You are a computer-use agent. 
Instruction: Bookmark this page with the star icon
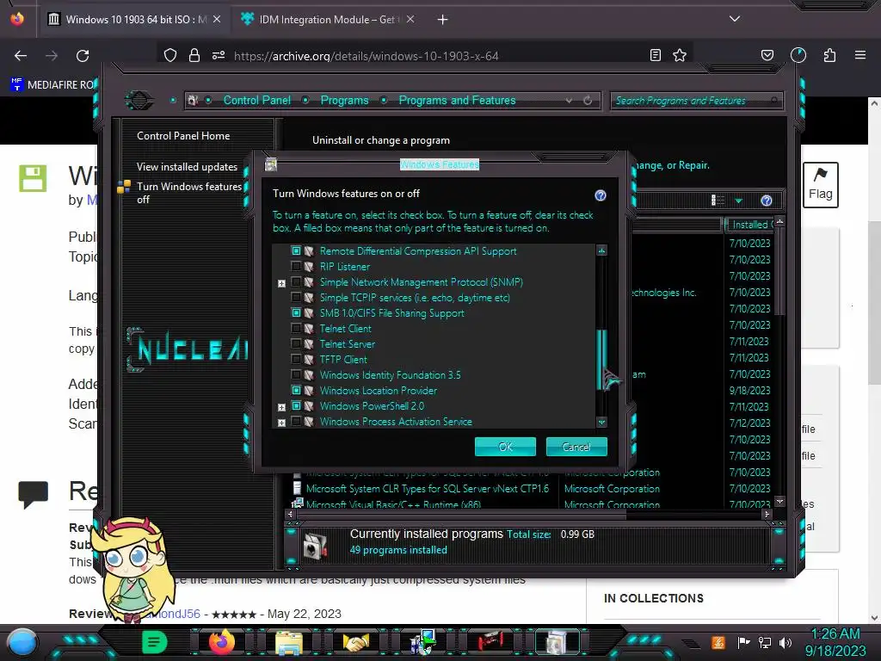680,55
